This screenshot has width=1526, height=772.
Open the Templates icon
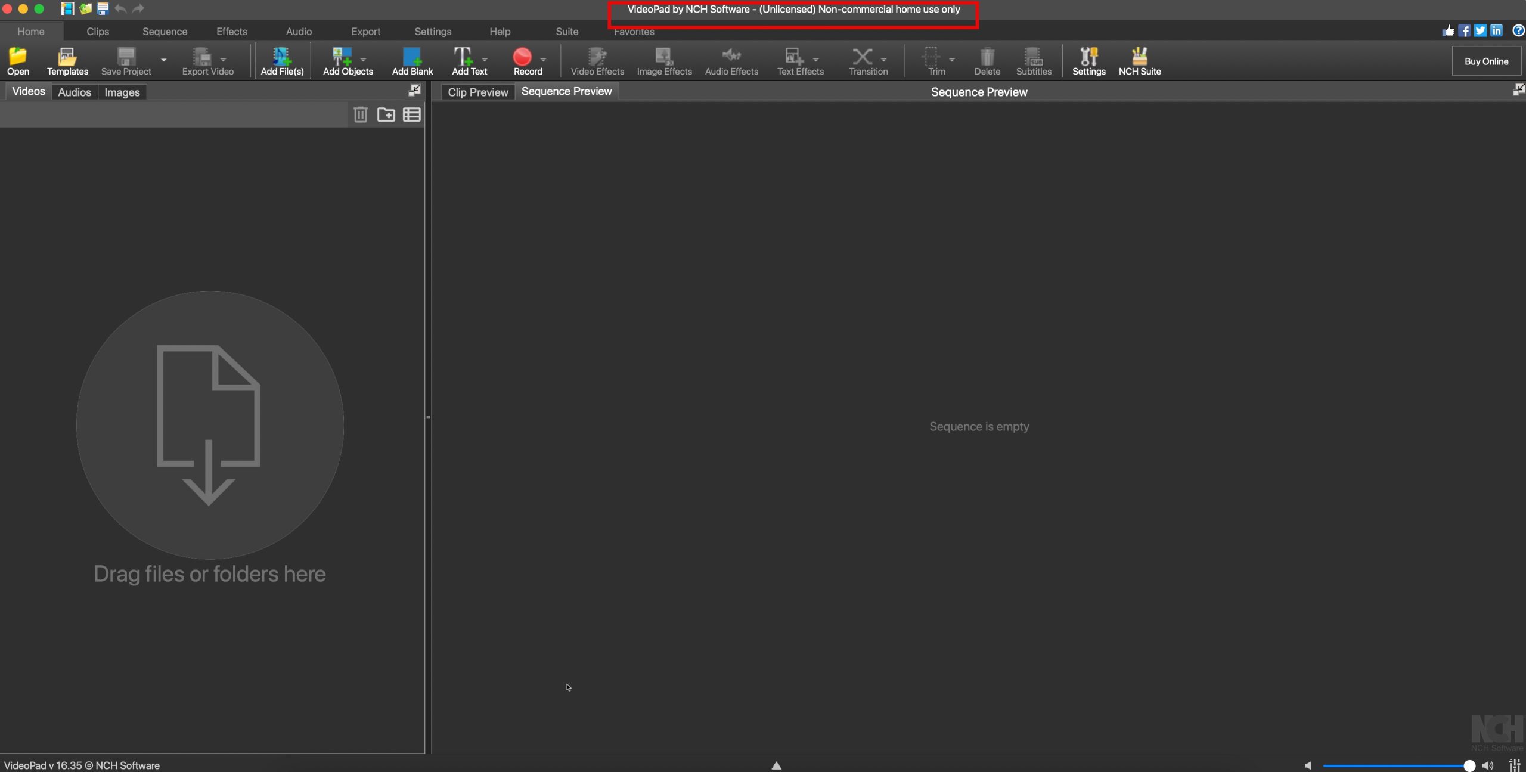[67, 57]
